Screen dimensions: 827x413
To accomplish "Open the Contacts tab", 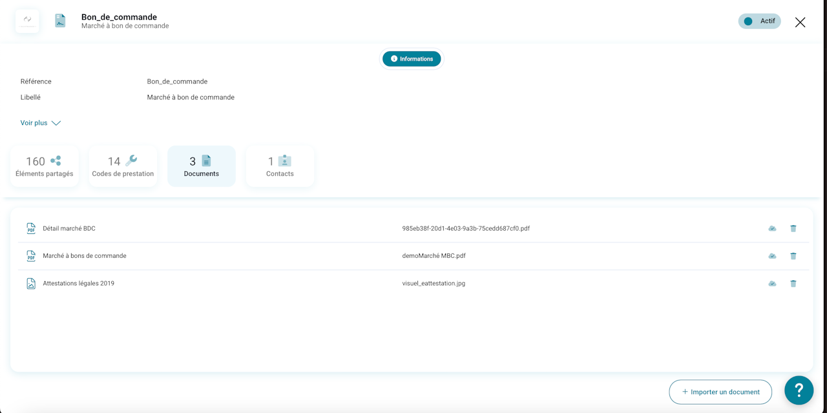I will (280, 166).
